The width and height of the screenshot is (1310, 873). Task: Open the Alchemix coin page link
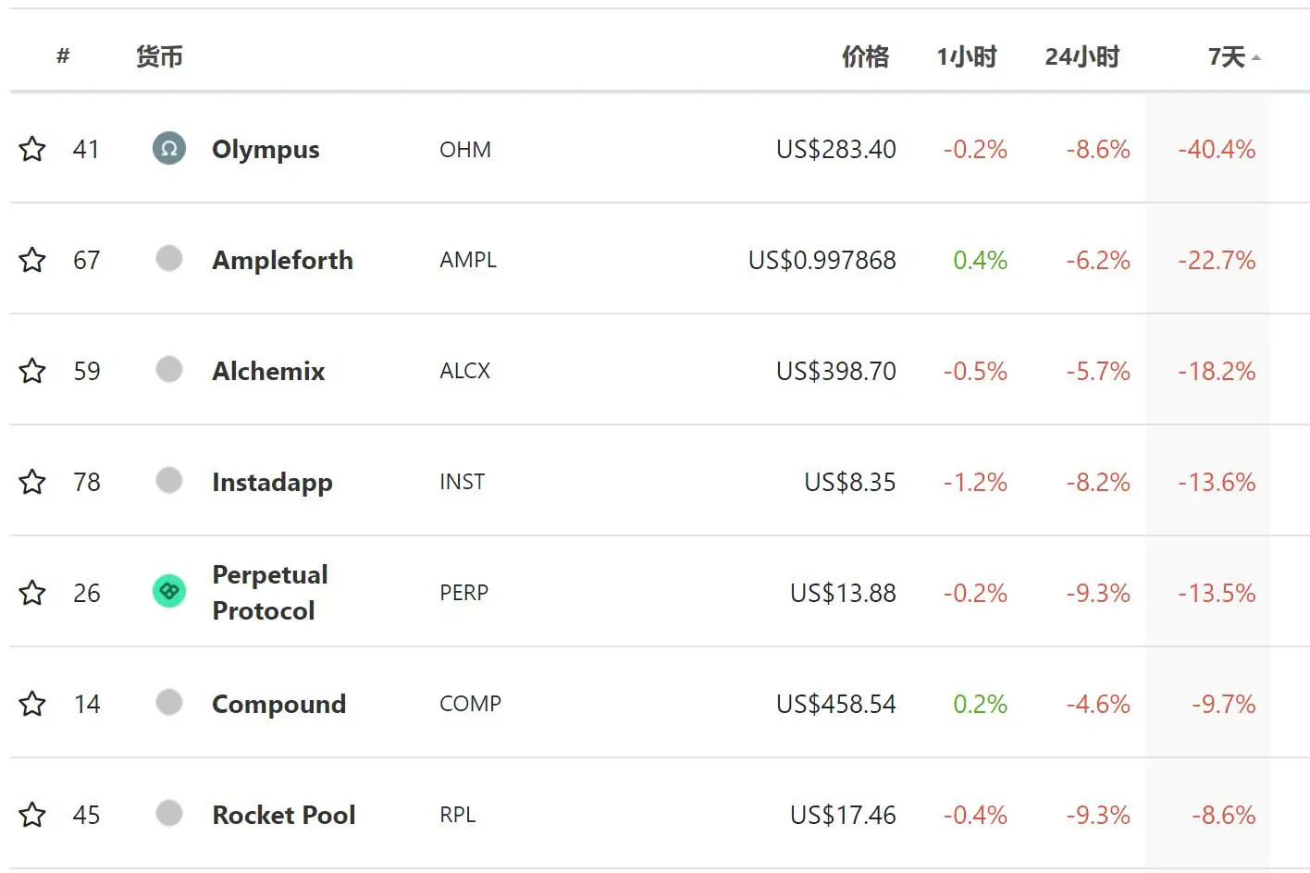coord(268,371)
